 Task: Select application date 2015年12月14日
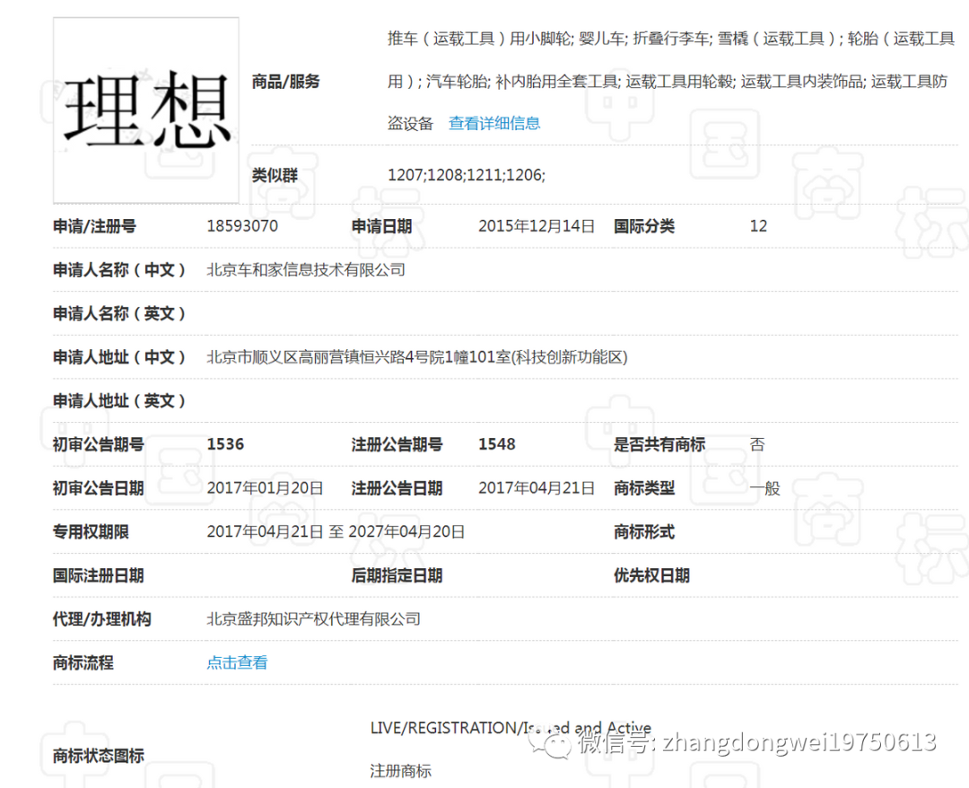[537, 226]
